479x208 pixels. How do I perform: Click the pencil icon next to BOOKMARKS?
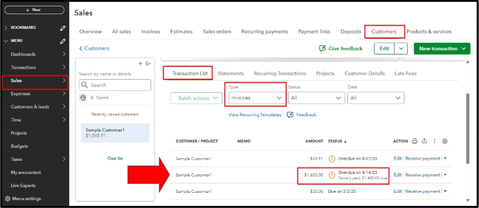point(62,28)
